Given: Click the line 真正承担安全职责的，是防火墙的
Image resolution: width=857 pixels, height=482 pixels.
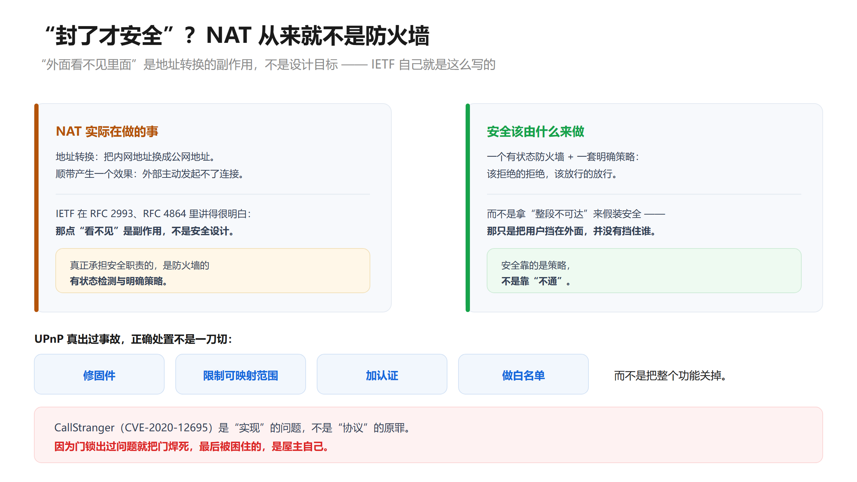Looking at the screenshot, I should (140, 265).
